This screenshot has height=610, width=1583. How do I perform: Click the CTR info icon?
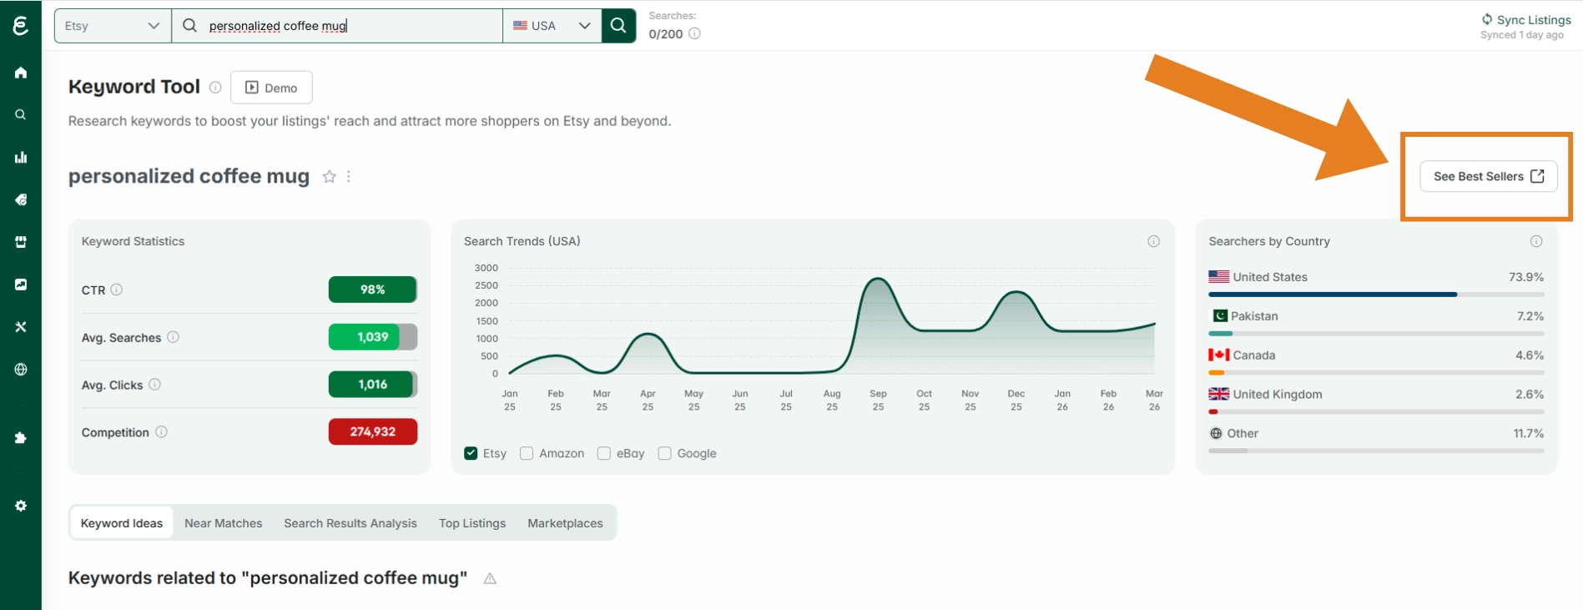click(117, 290)
